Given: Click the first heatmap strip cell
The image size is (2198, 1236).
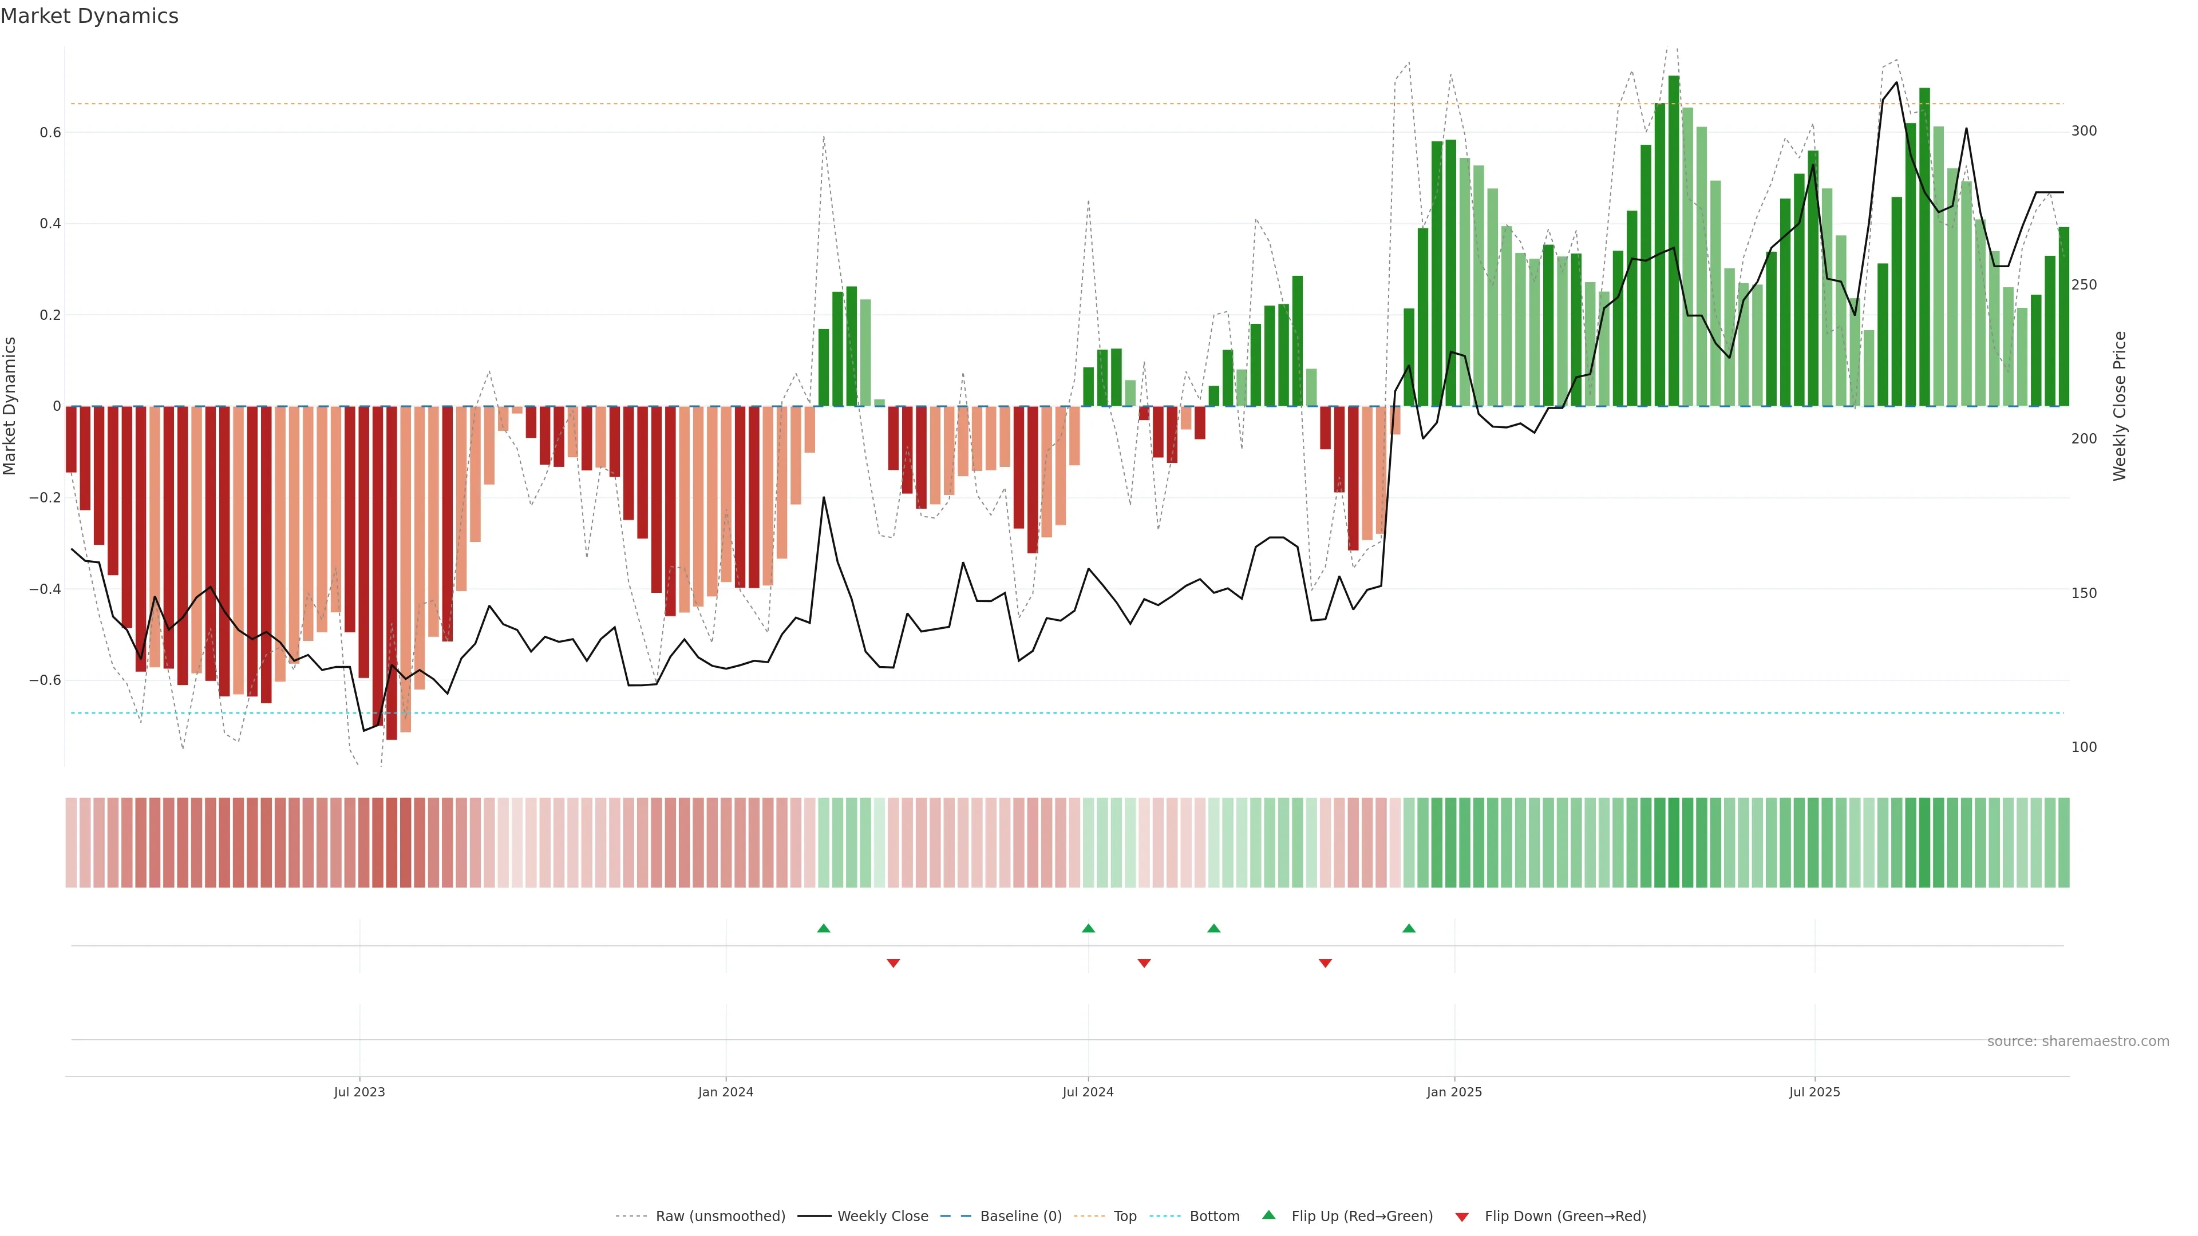Looking at the screenshot, I should click(x=71, y=842).
